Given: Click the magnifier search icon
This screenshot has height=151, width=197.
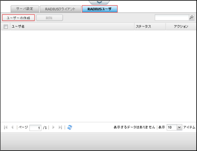Looking at the screenshot, I should pyautogui.click(x=191, y=17).
